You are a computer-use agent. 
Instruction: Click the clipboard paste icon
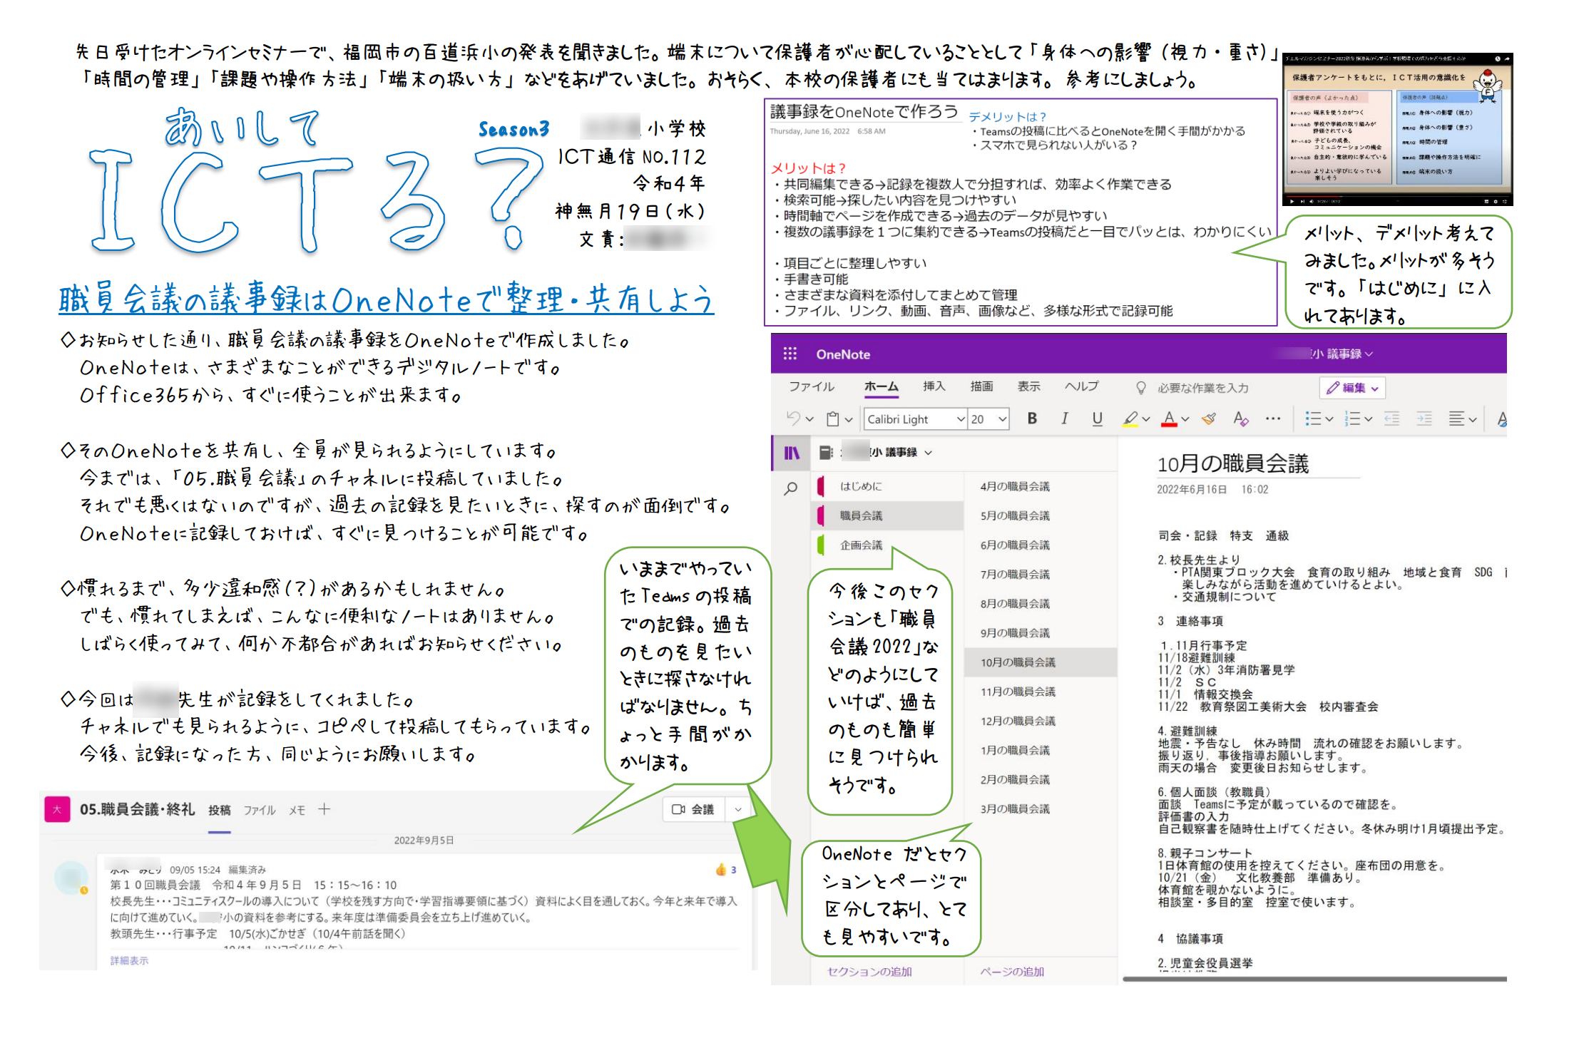pos(832,419)
